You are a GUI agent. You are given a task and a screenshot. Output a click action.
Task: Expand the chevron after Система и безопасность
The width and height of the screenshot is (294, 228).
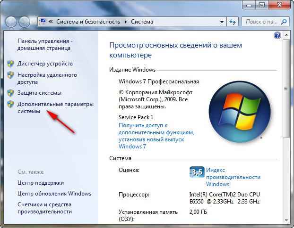pyautogui.click(x=125, y=22)
